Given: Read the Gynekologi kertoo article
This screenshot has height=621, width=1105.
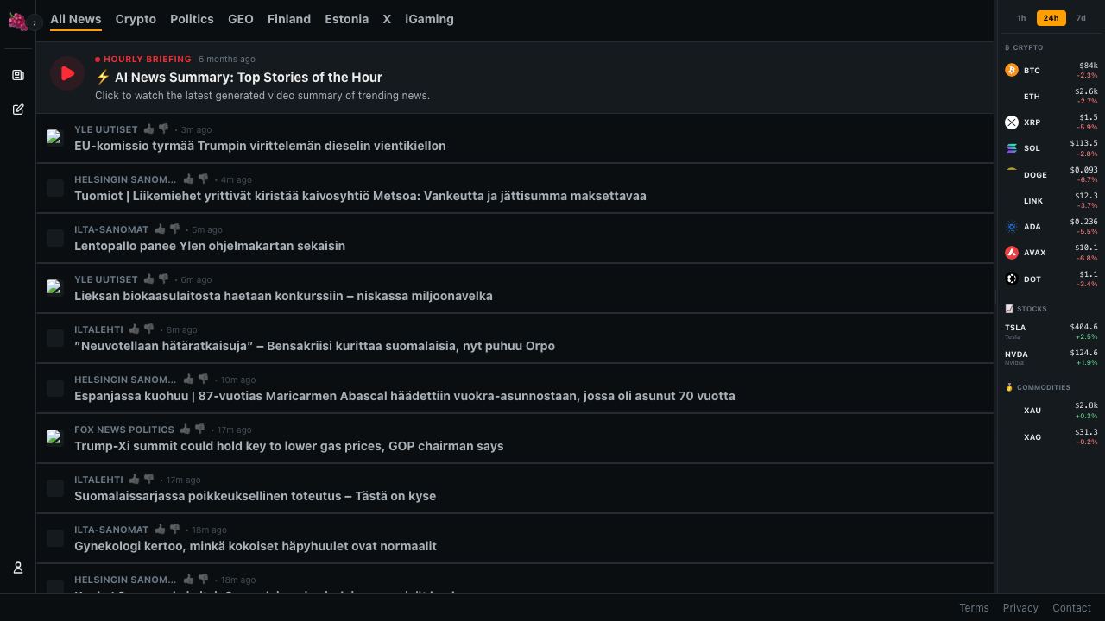Looking at the screenshot, I should (x=256, y=546).
